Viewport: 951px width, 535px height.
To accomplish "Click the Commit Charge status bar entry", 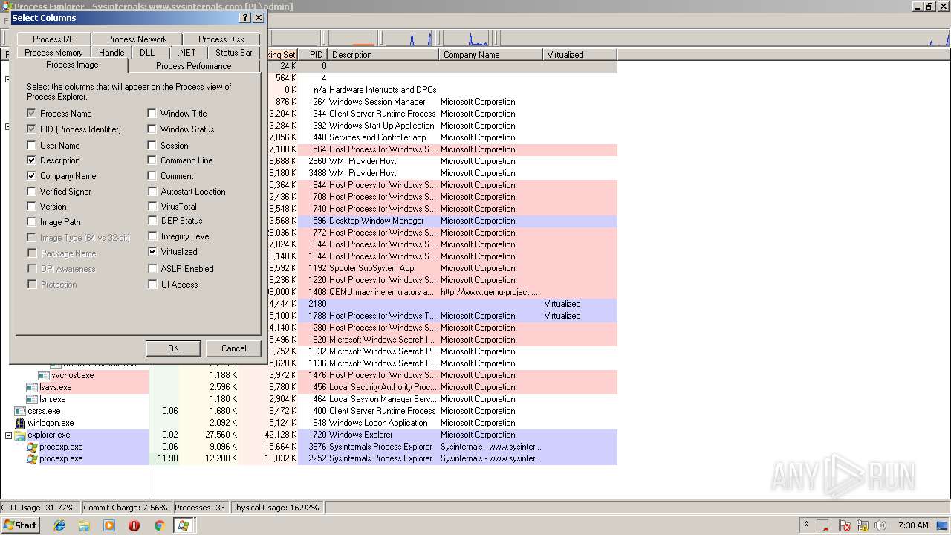I will pos(126,508).
